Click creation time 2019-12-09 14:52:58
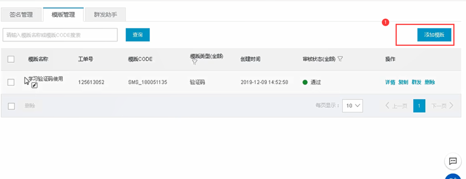This screenshot has height=179, width=466. 264,82
